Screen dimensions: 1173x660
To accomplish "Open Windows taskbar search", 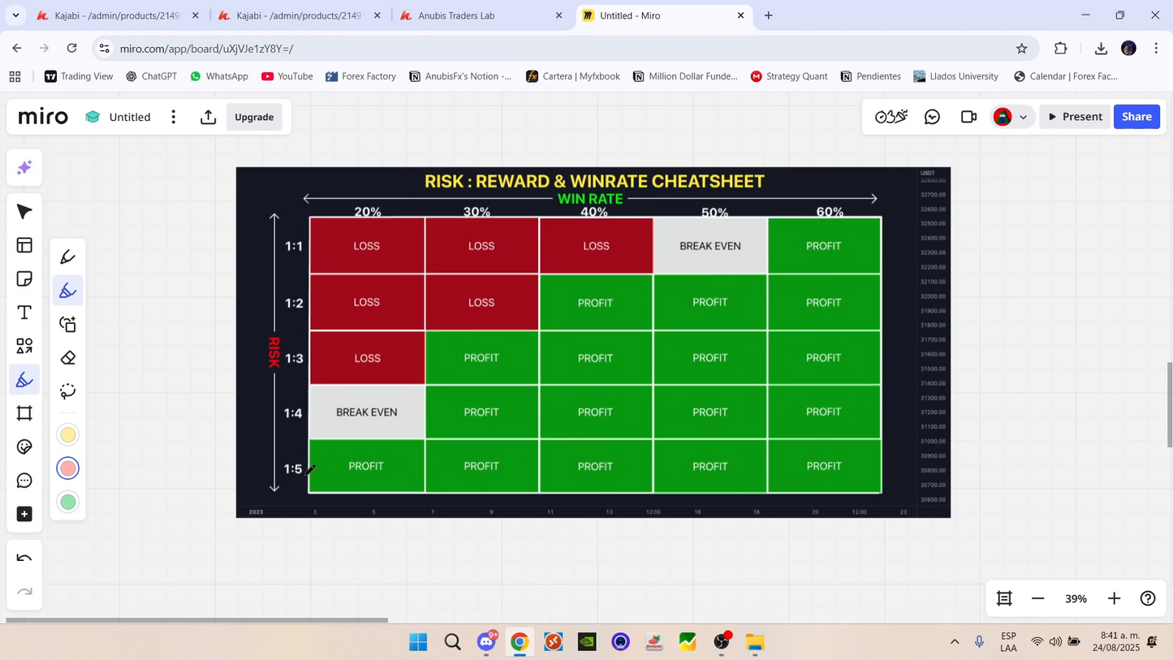I will pos(452,643).
